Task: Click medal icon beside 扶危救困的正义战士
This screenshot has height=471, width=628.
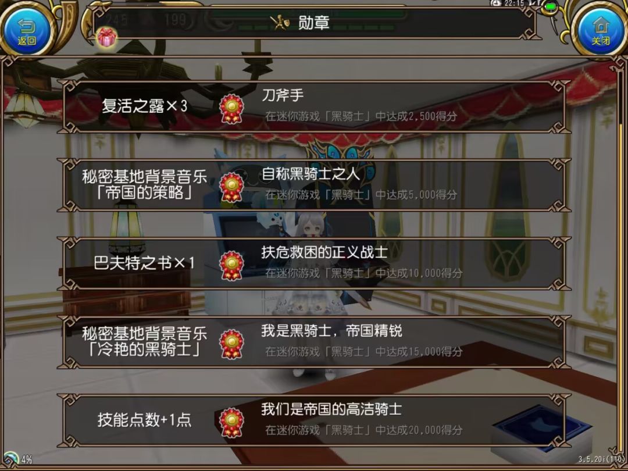Action: (231, 266)
